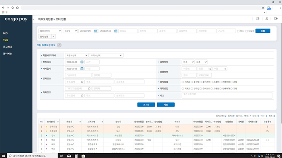Screen dimensions: 282x158
Task: Open the Mail app on the taskbar
Action: (69, 156)
